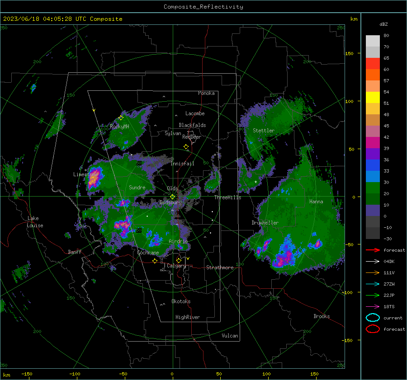Click the 18TS legend label

pyautogui.click(x=389, y=307)
